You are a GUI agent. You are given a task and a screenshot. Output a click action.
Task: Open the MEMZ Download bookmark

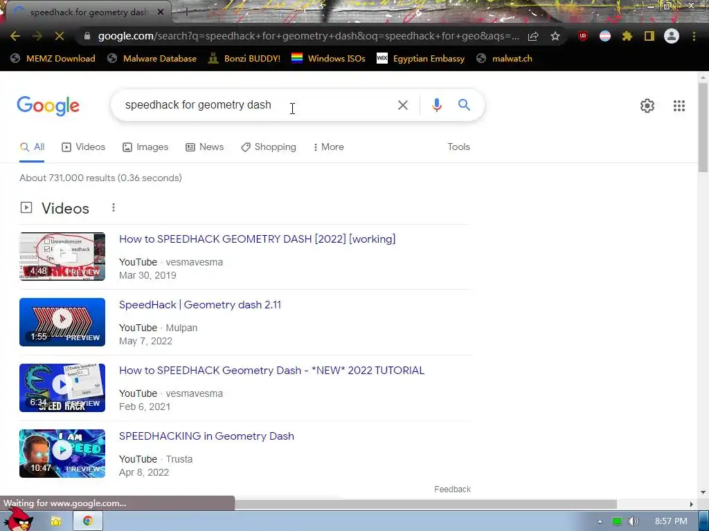pos(53,59)
